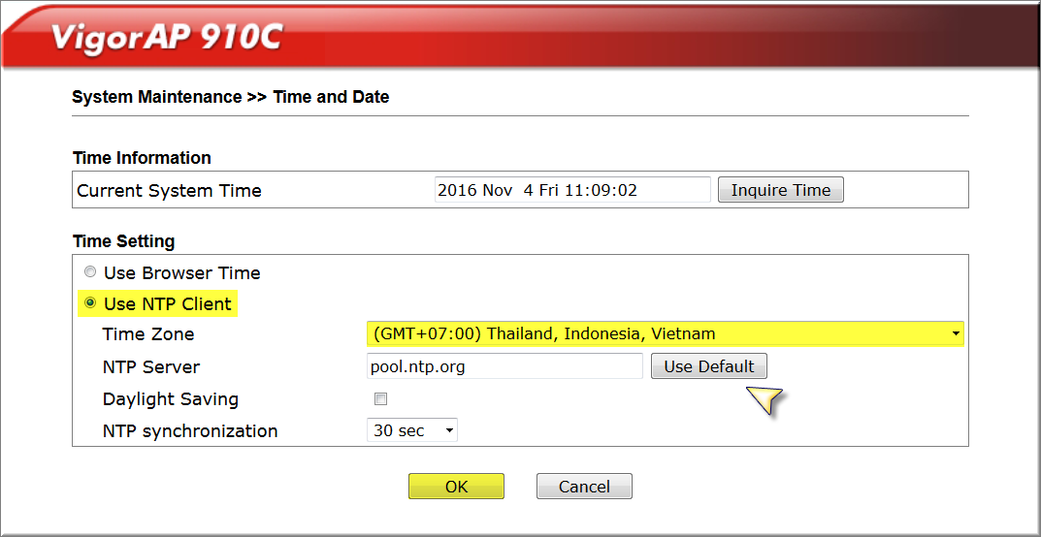Enable the Daylight Saving checkbox
This screenshot has width=1041, height=537.
[x=380, y=399]
